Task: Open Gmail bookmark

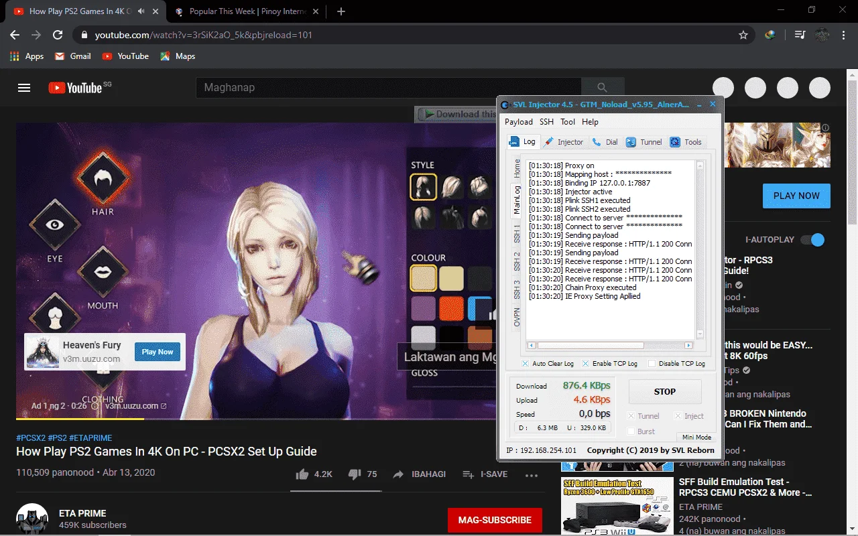Action: (73, 56)
